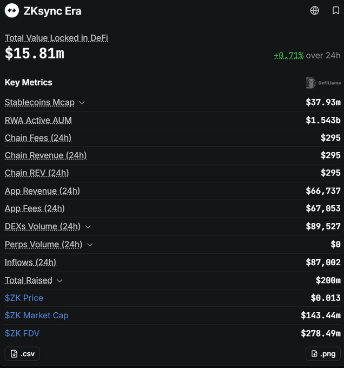Image resolution: width=344 pixels, height=368 pixels.
Task: Click the App Revenue (24h) label
Action: click(x=42, y=191)
